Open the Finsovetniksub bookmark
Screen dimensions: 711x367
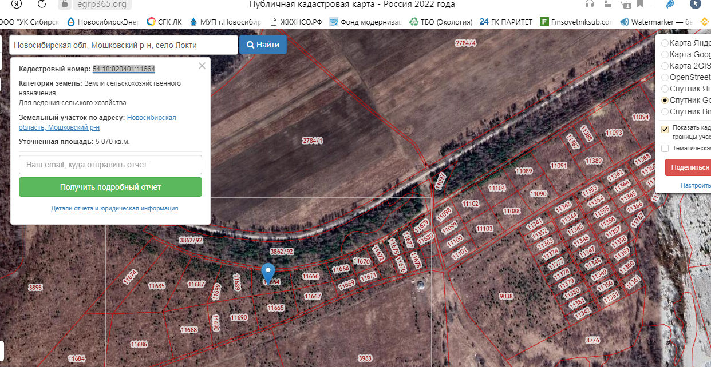[x=576, y=22]
